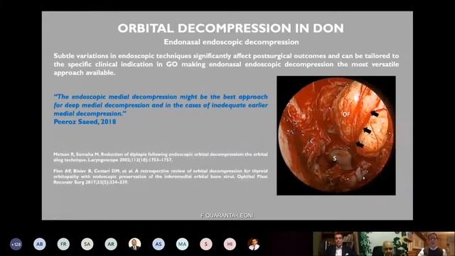Select participant avatar MA
The image size is (455, 256).
[182, 245]
